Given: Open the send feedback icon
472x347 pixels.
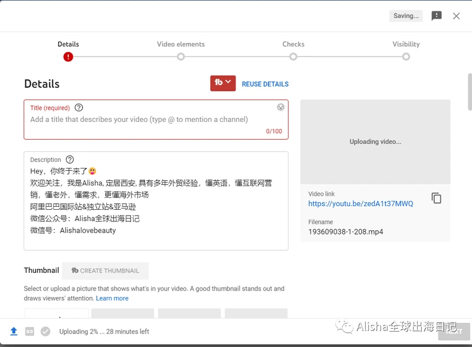Looking at the screenshot, I should tap(437, 16).
